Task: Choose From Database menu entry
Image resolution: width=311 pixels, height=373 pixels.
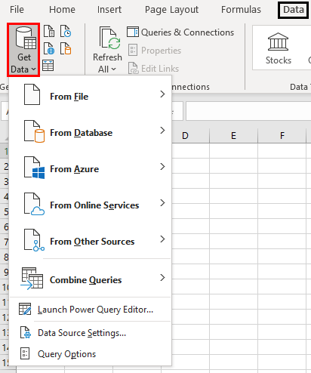Action: coord(91,131)
